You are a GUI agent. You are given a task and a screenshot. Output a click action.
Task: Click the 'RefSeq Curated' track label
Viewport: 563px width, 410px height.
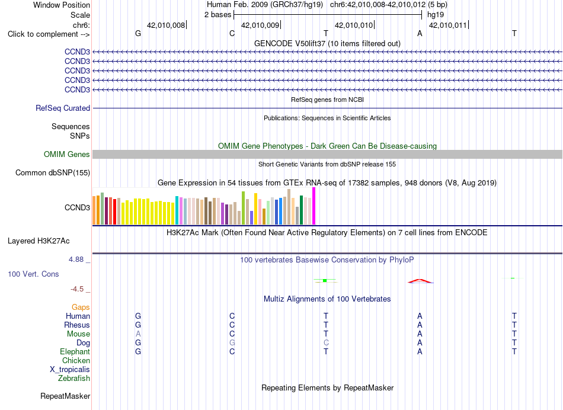63,108
